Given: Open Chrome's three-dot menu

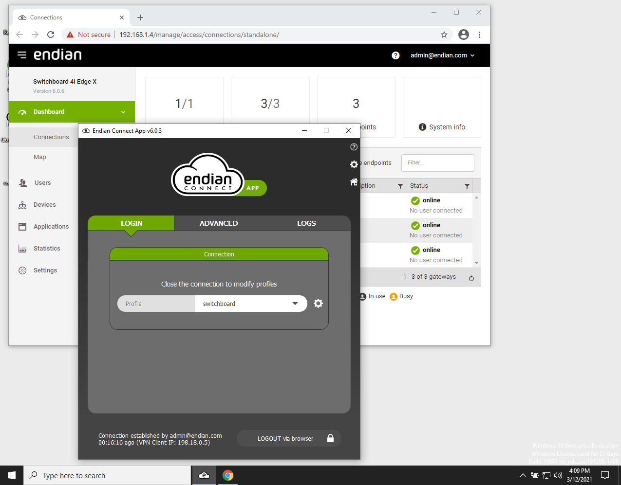Looking at the screenshot, I should point(480,35).
